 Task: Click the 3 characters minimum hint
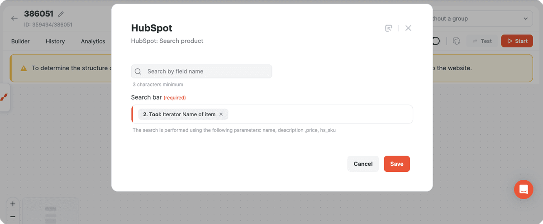click(x=158, y=84)
